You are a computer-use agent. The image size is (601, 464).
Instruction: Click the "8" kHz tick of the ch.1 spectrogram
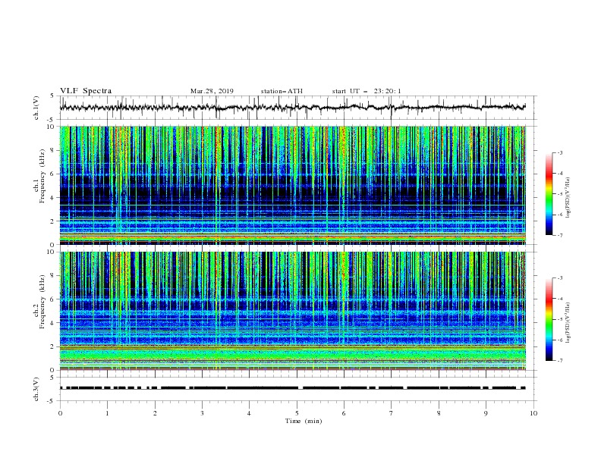click(54, 150)
